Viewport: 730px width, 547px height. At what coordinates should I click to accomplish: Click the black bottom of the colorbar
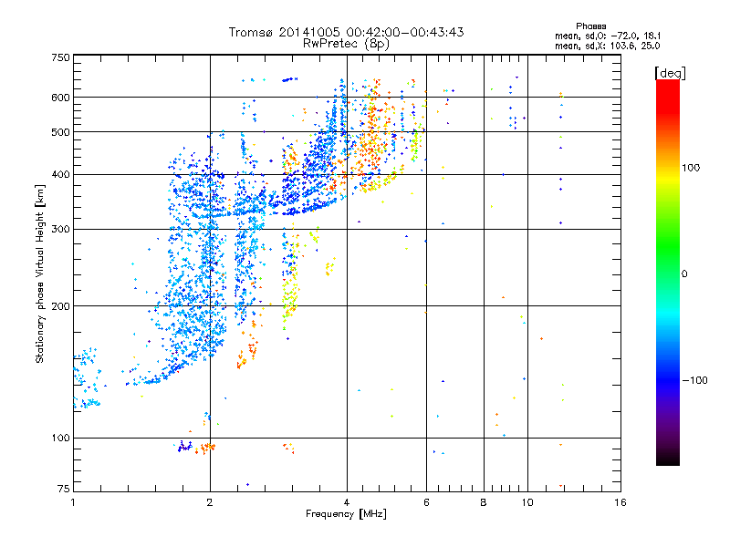pos(668,459)
